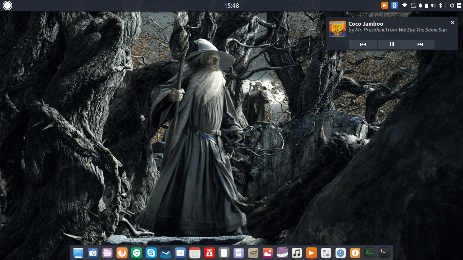This screenshot has width=463, height=260.
Task: Pause the playing song
Action: [x=392, y=44]
